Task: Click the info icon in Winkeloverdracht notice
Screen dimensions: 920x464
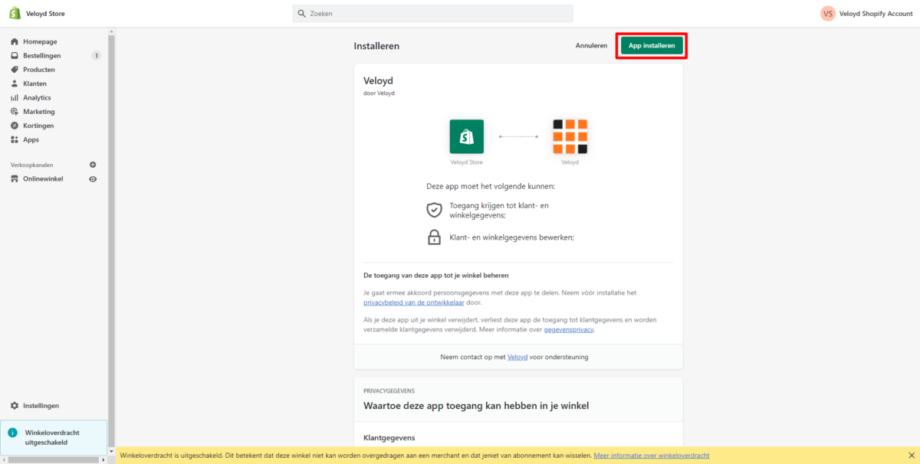Action: (x=12, y=433)
